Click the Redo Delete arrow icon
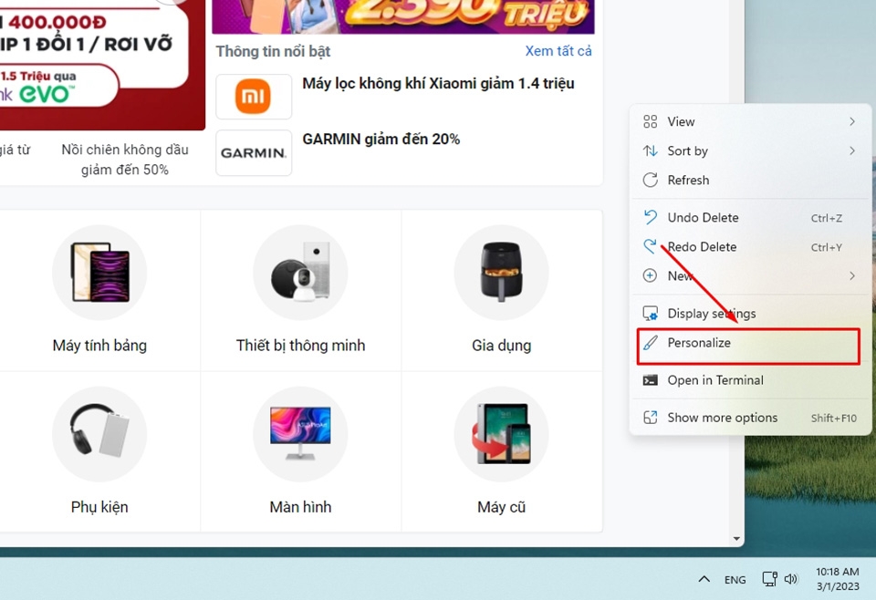876x600 pixels. click(x=650, y=246)
